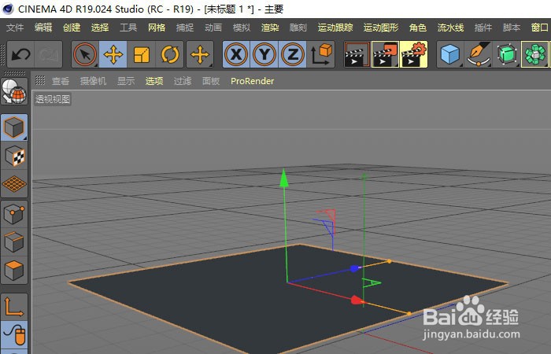Screen dimensions: 551x354
Task: Toggle the Y axis lock
Action: point(264,54)
